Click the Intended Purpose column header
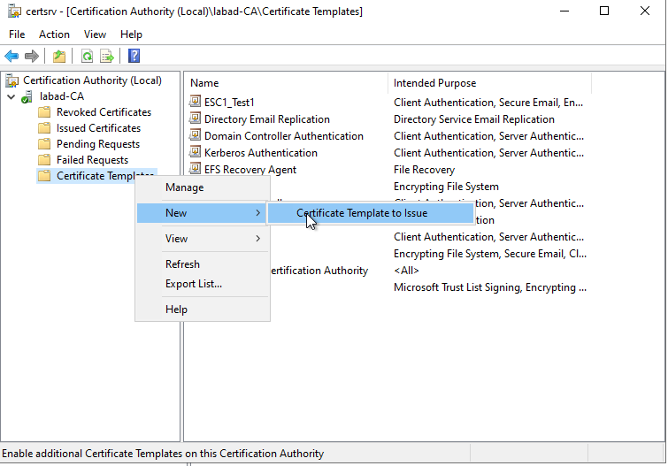 point(434,83)
